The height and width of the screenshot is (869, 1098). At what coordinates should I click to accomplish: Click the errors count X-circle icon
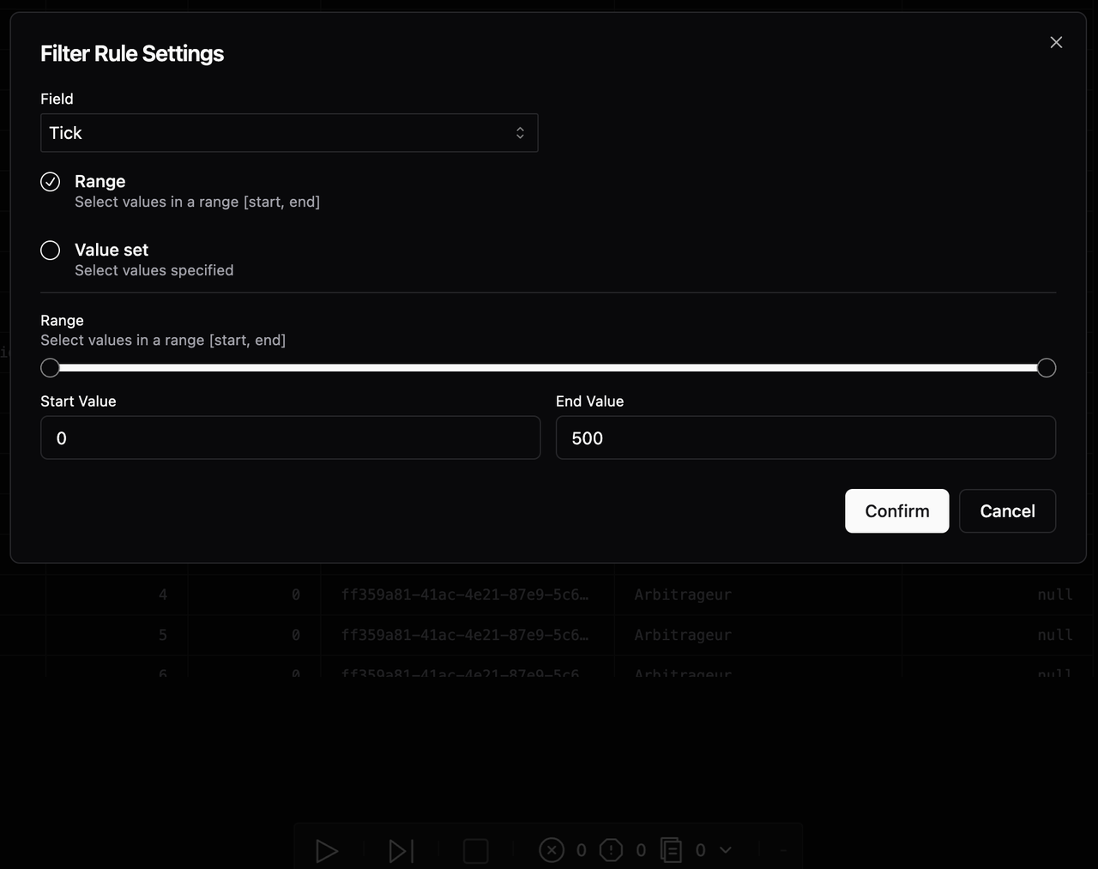(552, 850)
